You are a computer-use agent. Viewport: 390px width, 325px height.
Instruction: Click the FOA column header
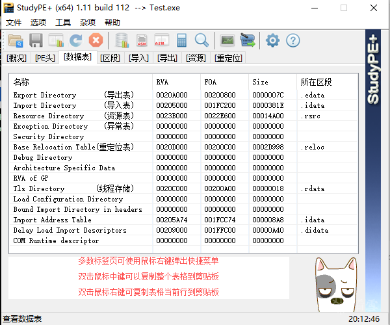(225, 82)
